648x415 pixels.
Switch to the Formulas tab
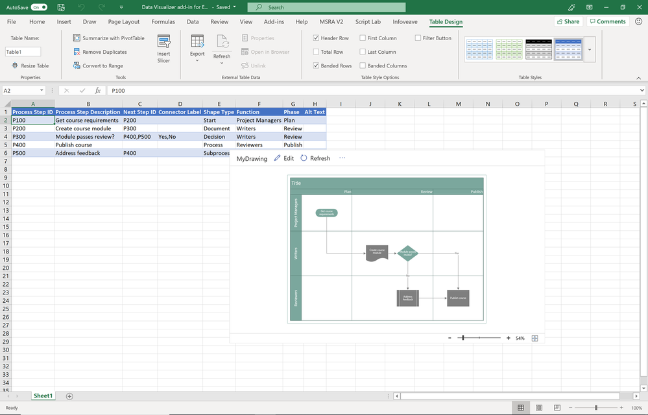tap(163, 22)
